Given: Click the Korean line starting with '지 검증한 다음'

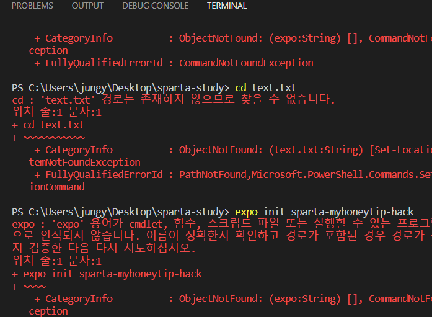Looking at the screenshot, I should tap(104, 248).
